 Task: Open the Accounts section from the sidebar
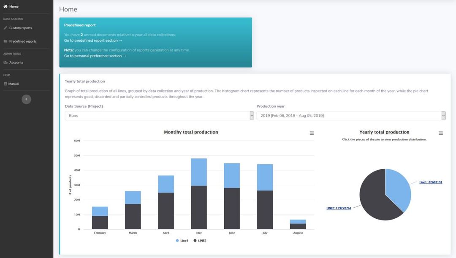coord(18,62)
